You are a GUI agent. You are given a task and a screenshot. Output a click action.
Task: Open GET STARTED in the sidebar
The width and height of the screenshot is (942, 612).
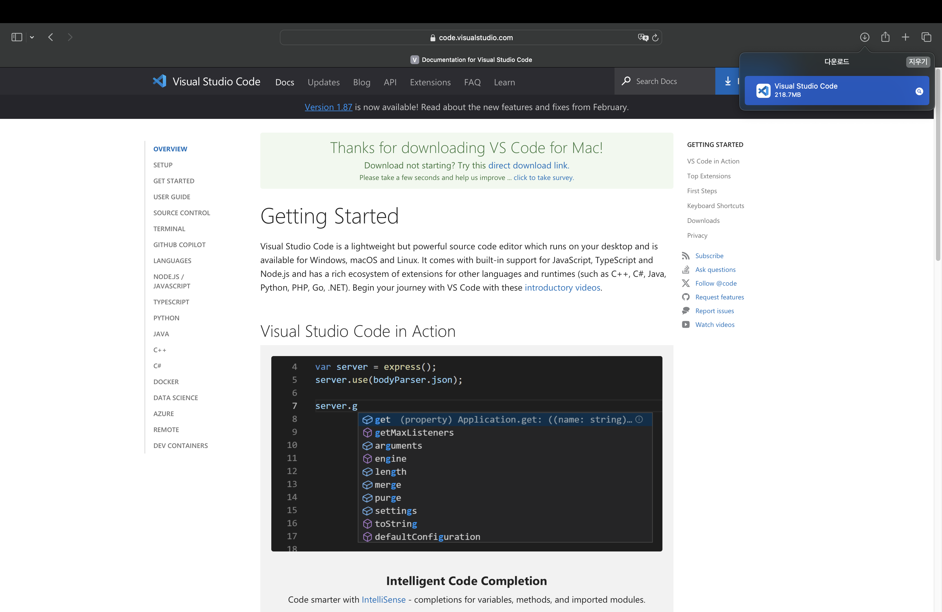[174, 181]
